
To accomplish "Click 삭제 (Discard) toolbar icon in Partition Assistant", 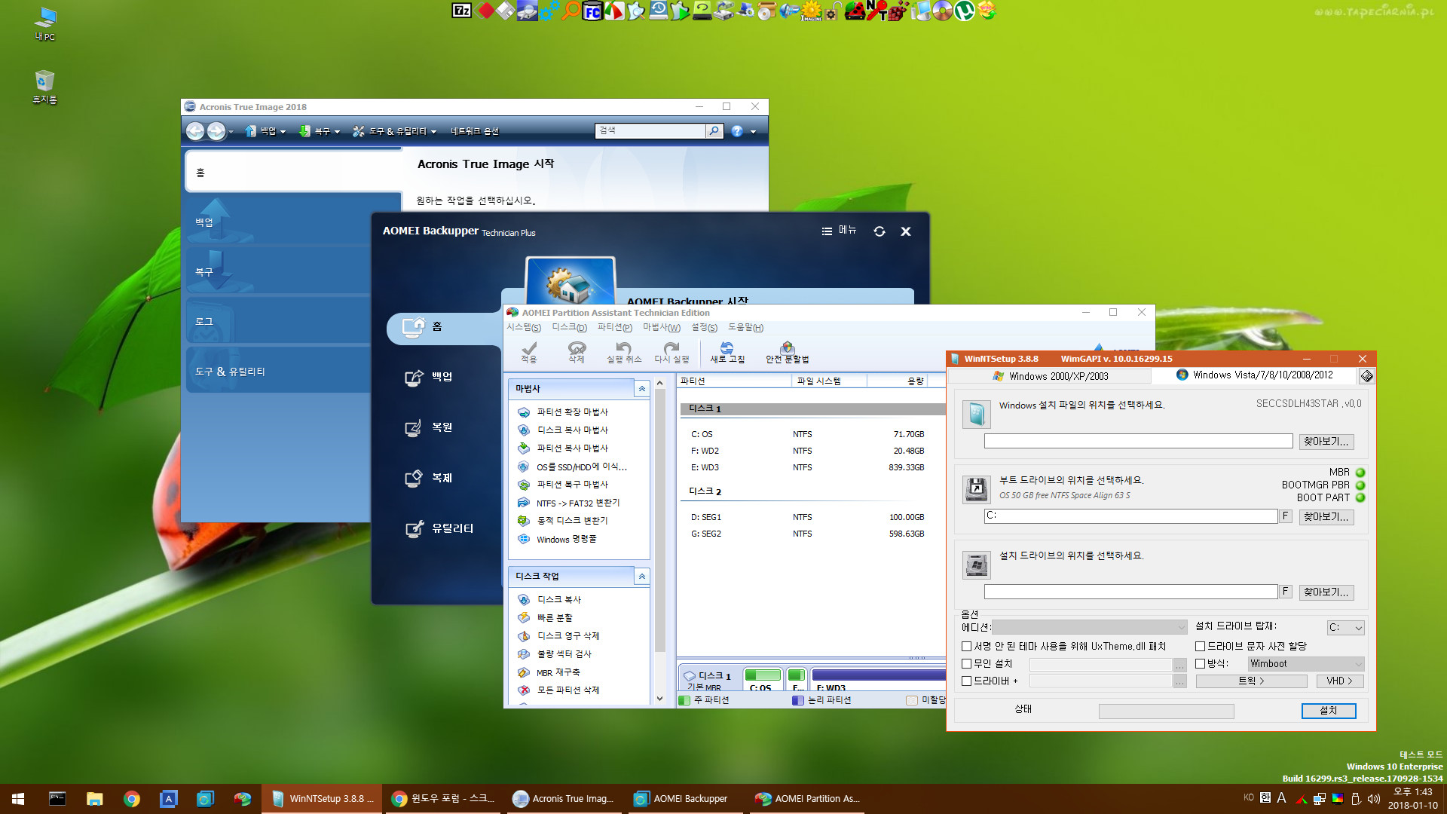I will (577, 352).
